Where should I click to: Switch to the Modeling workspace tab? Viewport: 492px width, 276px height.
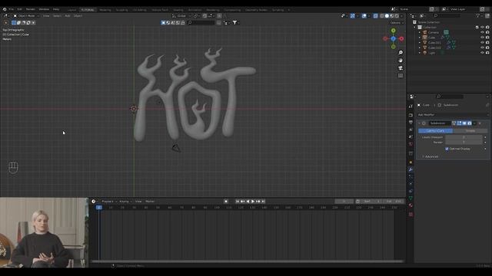[105, 10]
